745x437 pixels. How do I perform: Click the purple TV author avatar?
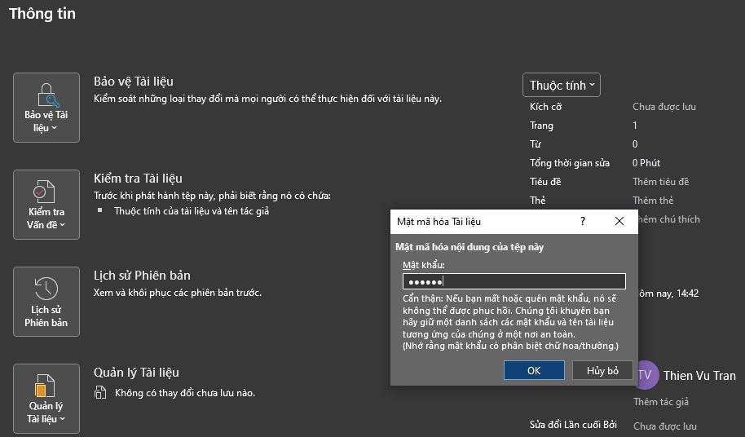coord(646,375)
